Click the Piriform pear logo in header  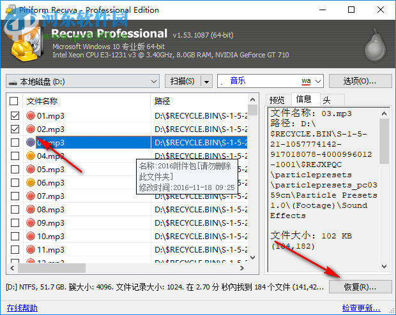coord(375,45)
